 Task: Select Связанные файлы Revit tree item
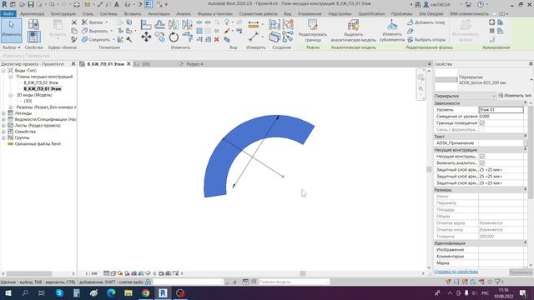(x=38, y=144)
